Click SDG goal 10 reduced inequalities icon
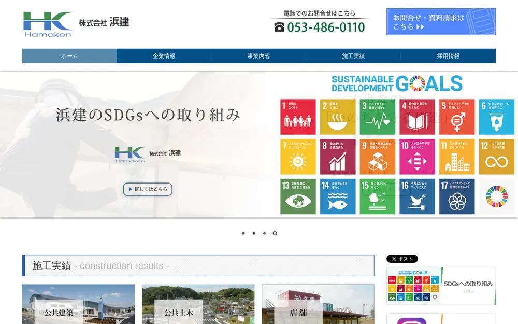 point(417,157)
